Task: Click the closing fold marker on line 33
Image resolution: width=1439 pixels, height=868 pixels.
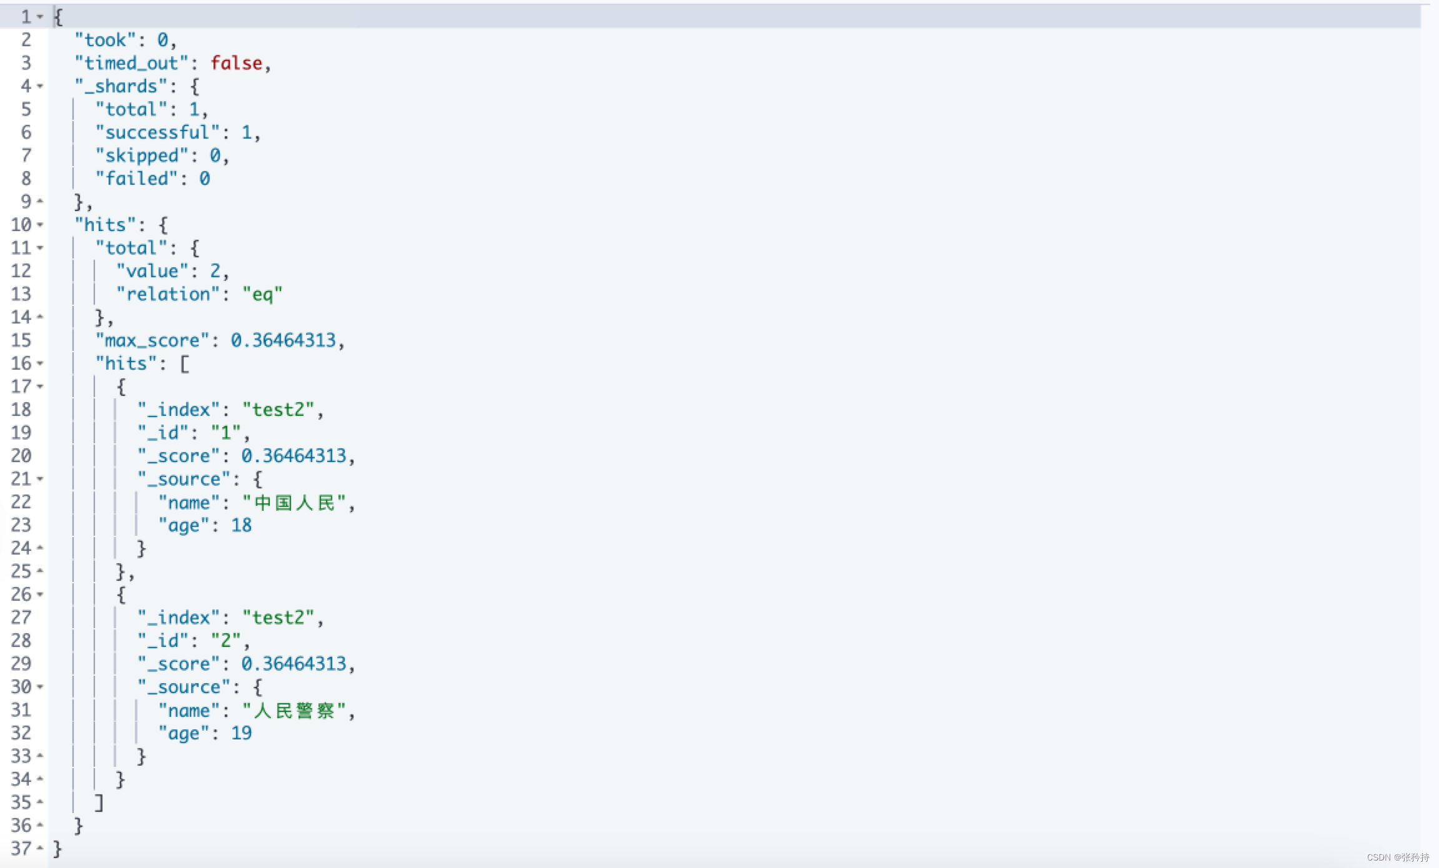Action: coord(40,756)
